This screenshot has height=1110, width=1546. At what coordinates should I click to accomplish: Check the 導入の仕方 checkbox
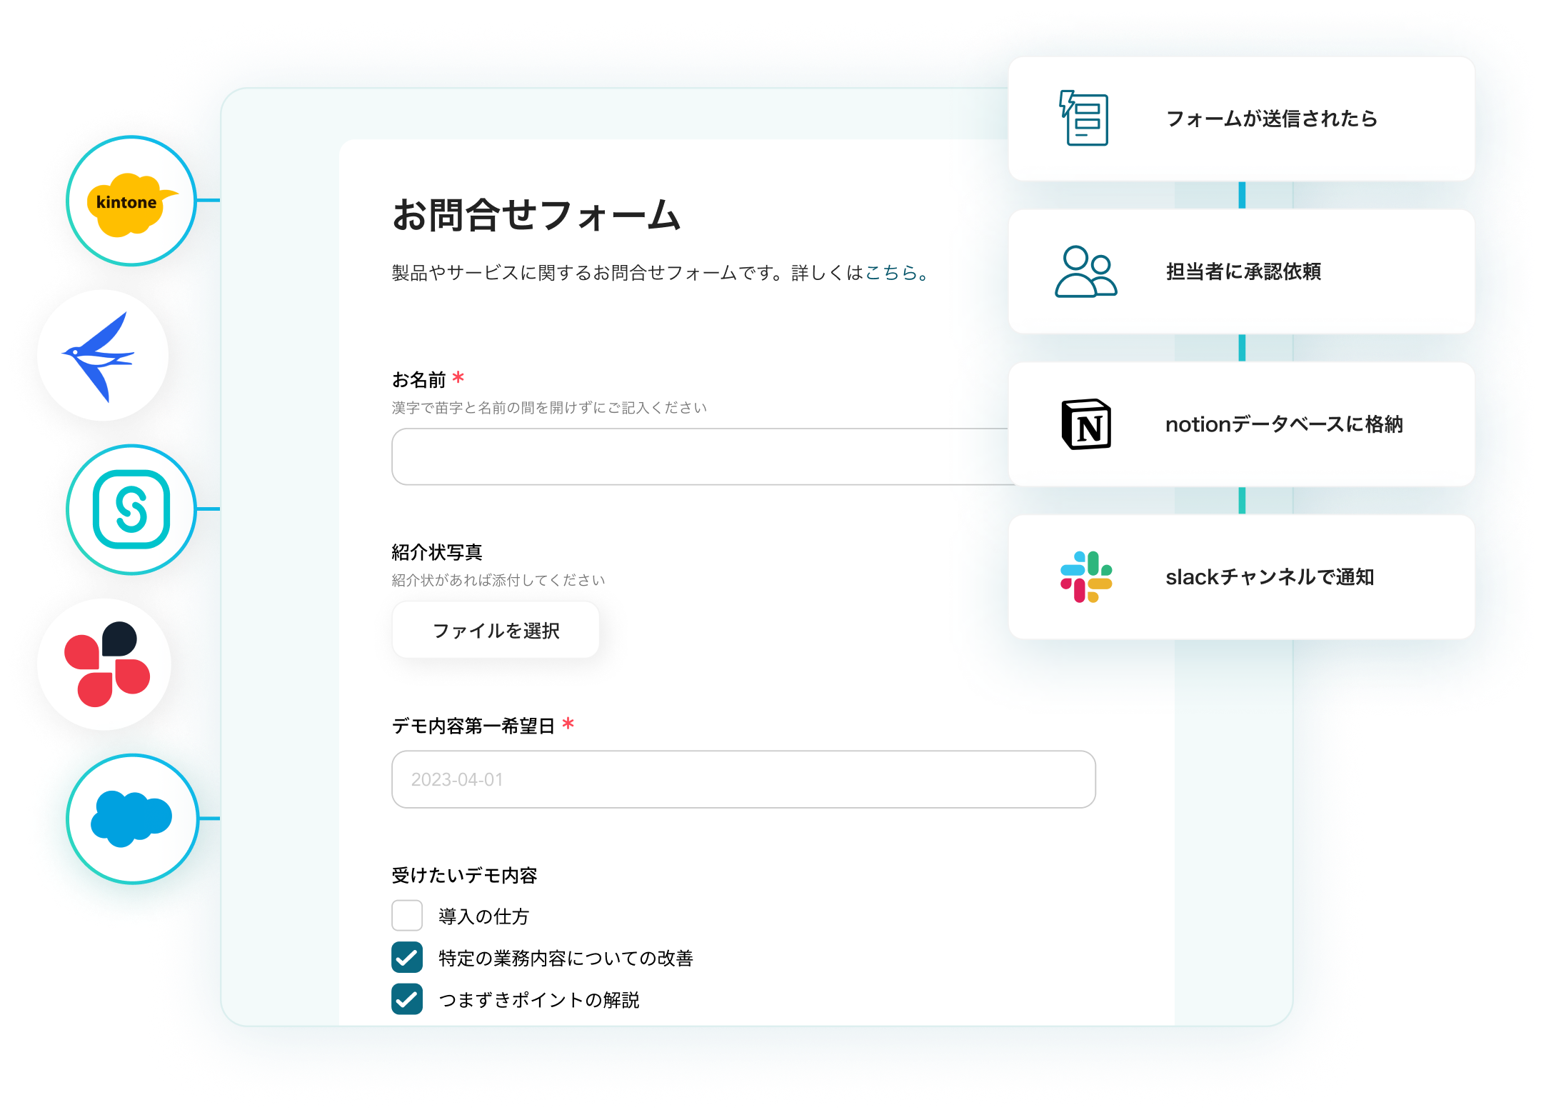tap(407, 916)
